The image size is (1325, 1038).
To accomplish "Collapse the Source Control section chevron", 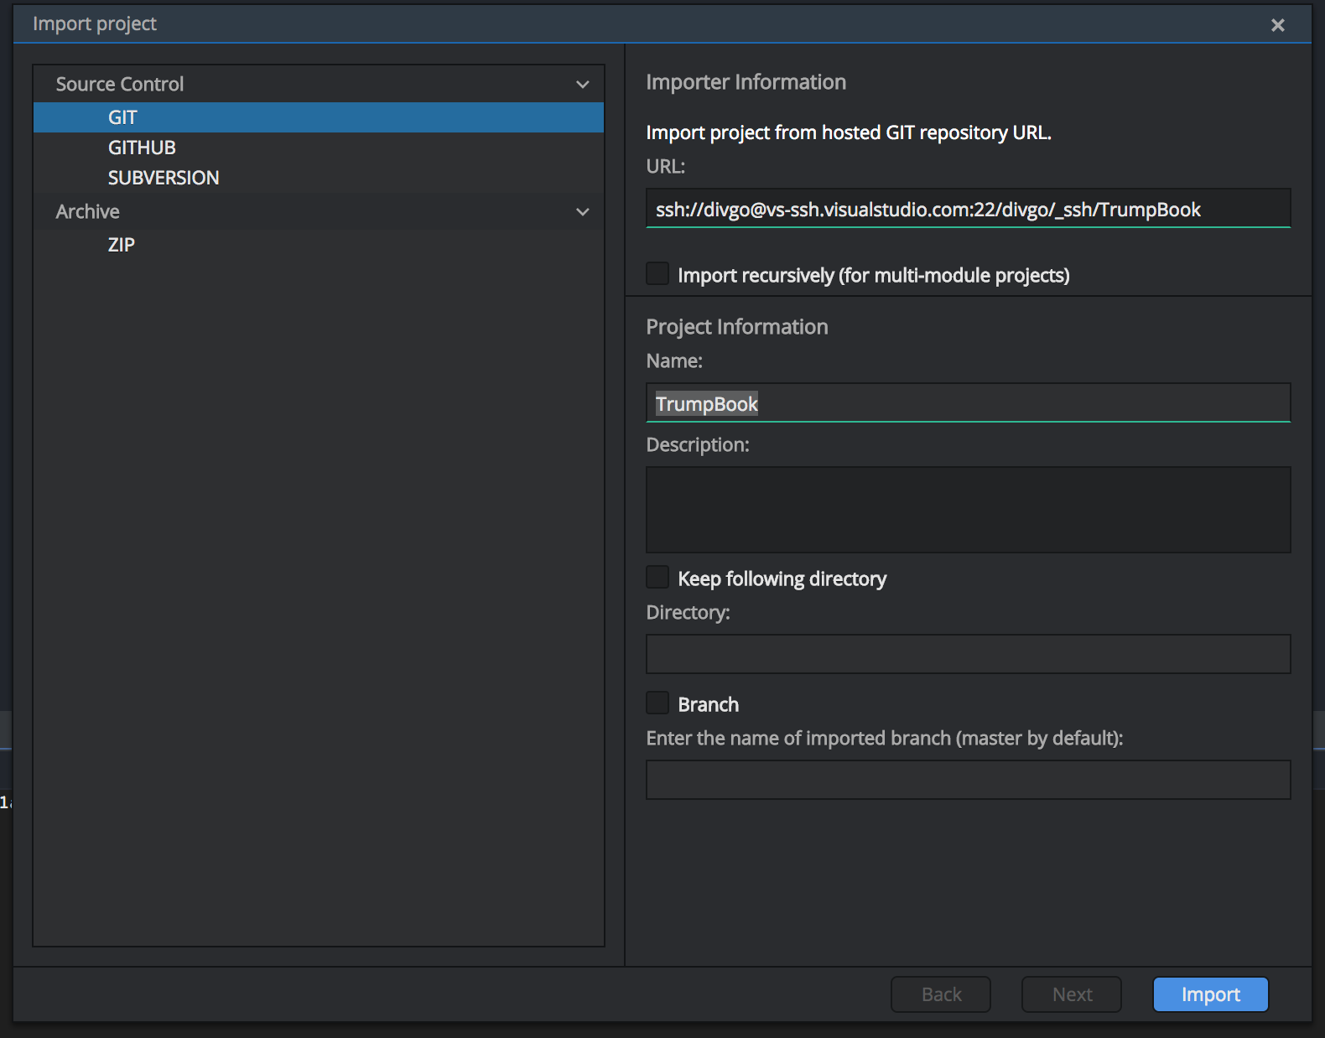I will (582, 85).
